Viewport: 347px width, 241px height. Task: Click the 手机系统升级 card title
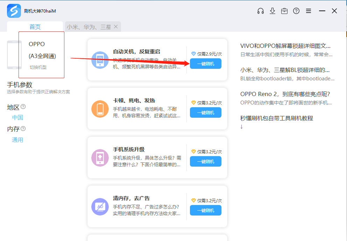point(129,149)
